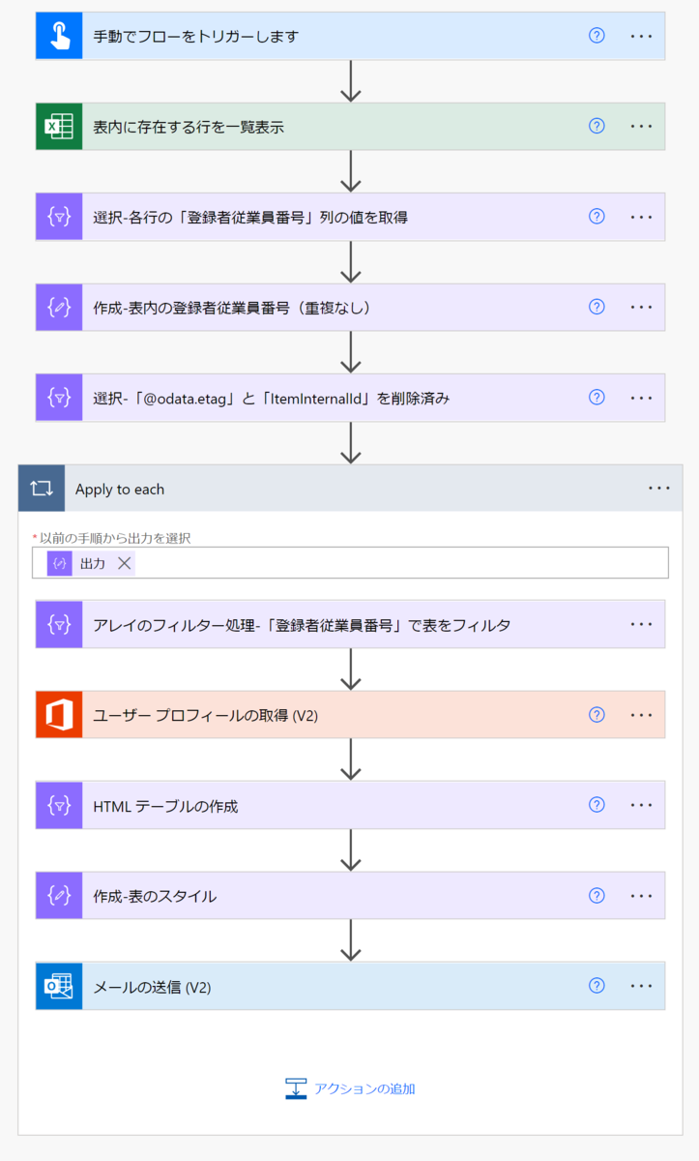Image resolution: width=699 pixels, height=1161 pixels.
Task: Open help for ユーザー プロフィールの取得 (V2)
Action: pos(597,715)
